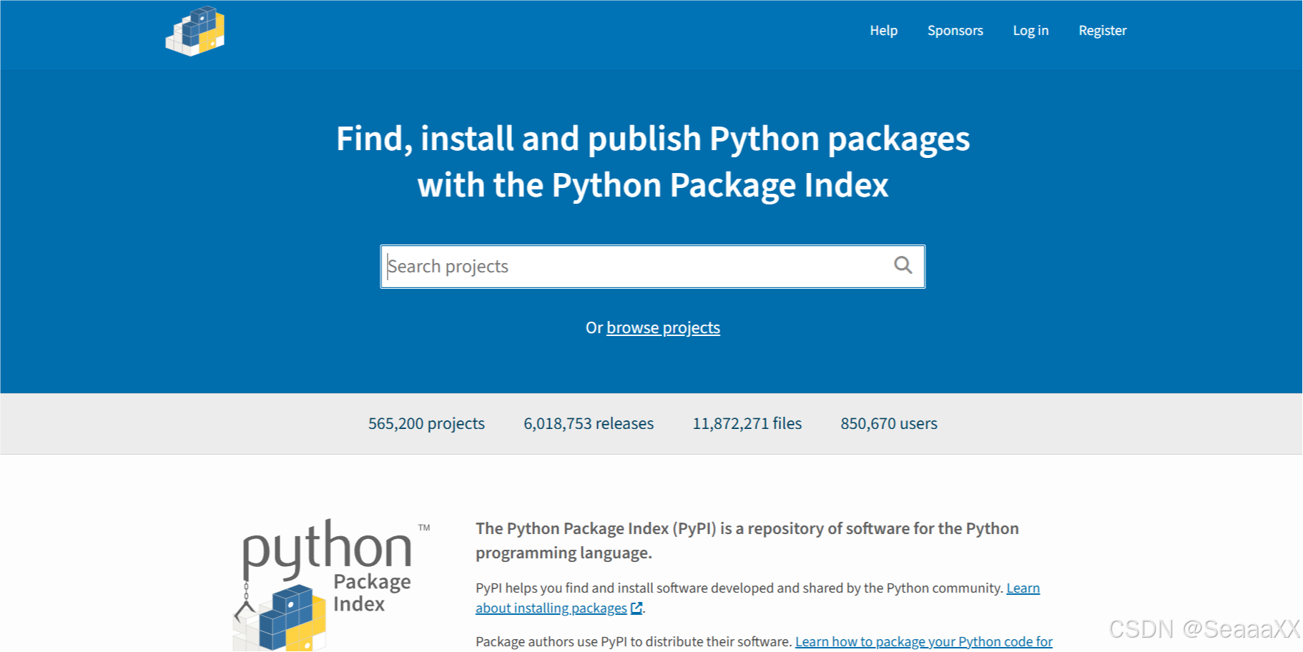This screenshot has height=652, width=1303.
Task: Open the Help menu link
Action: (883, 31)
